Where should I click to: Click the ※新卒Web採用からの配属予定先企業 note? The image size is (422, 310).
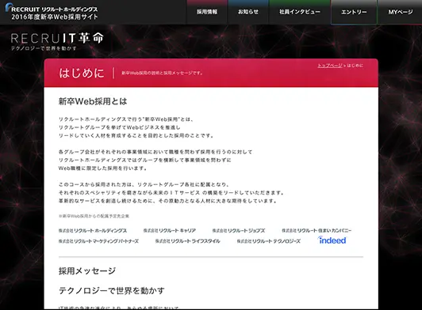(x=94, y=216)
